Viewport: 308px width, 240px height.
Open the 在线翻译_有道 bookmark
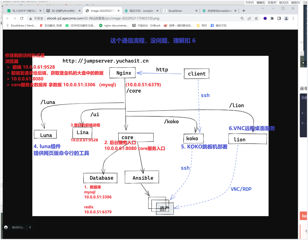tap(51, 25)
